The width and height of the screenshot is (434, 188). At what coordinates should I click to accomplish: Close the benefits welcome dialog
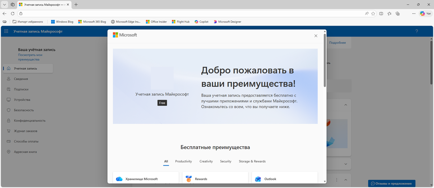[316, 36]
